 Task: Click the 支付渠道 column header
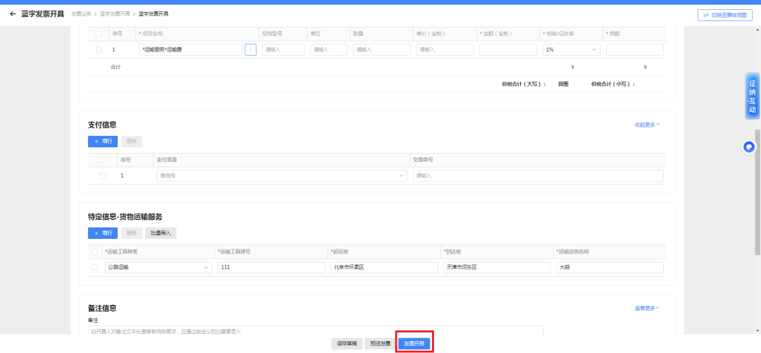[x=166, y=160]
